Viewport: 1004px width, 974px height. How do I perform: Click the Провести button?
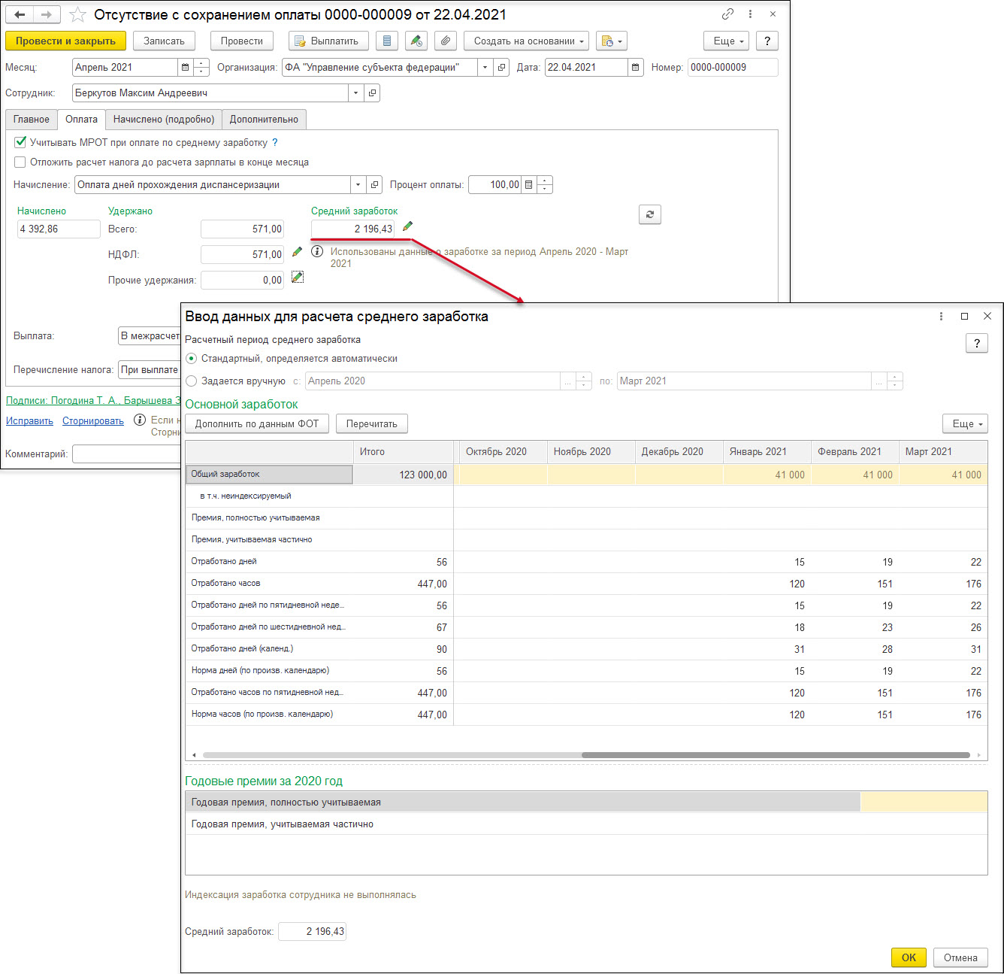click(242, 41)
